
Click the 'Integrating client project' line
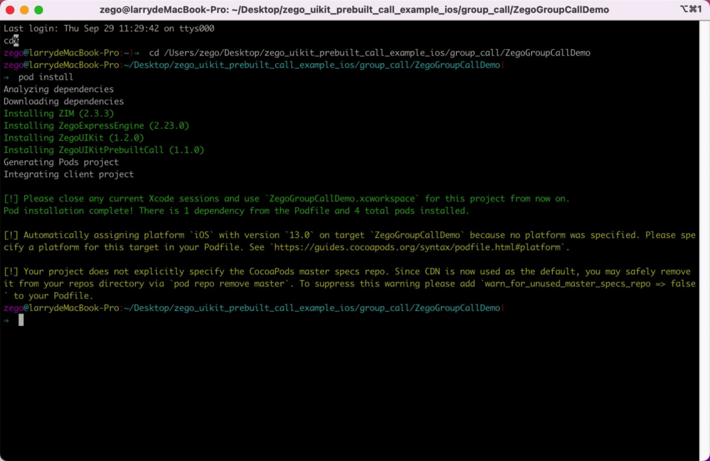(x=69, y=174)
